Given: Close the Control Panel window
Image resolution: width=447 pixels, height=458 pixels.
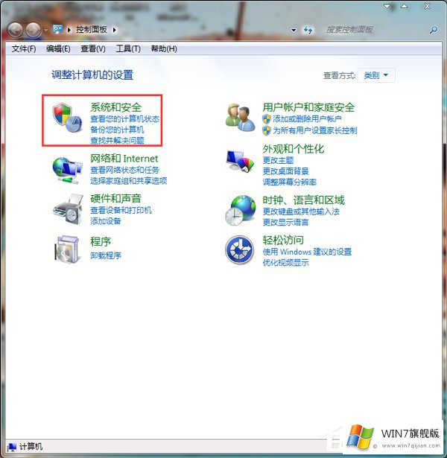Looking at the screenshot, I should pyautogui.click(x=428, y=6).
